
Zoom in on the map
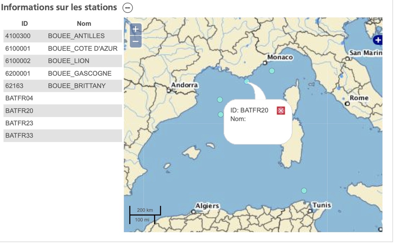136,29
